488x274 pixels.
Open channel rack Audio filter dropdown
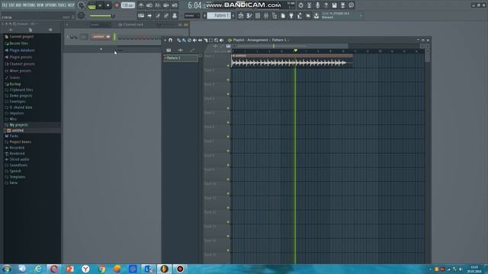click(x=100, y=24)
